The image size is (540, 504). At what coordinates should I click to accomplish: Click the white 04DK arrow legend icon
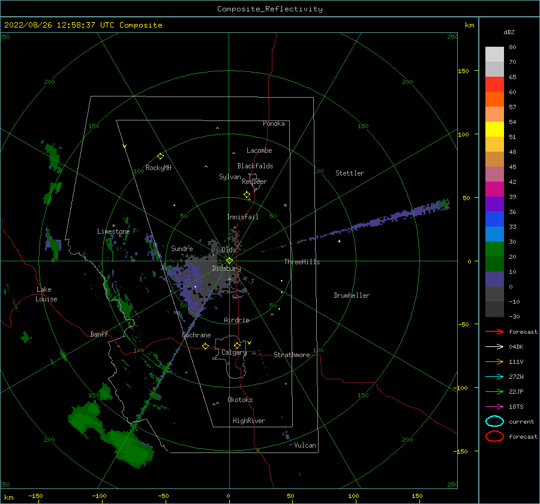(x=494, y=346)
